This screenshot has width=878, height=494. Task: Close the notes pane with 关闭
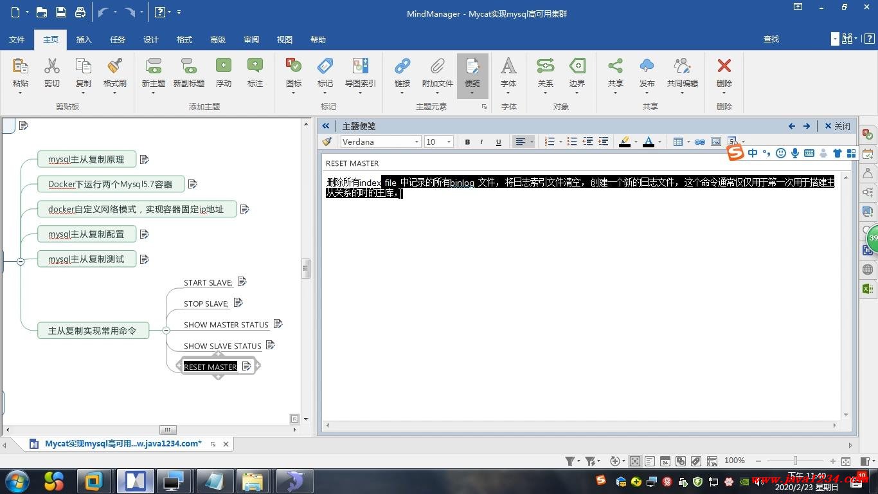point(838,126)
